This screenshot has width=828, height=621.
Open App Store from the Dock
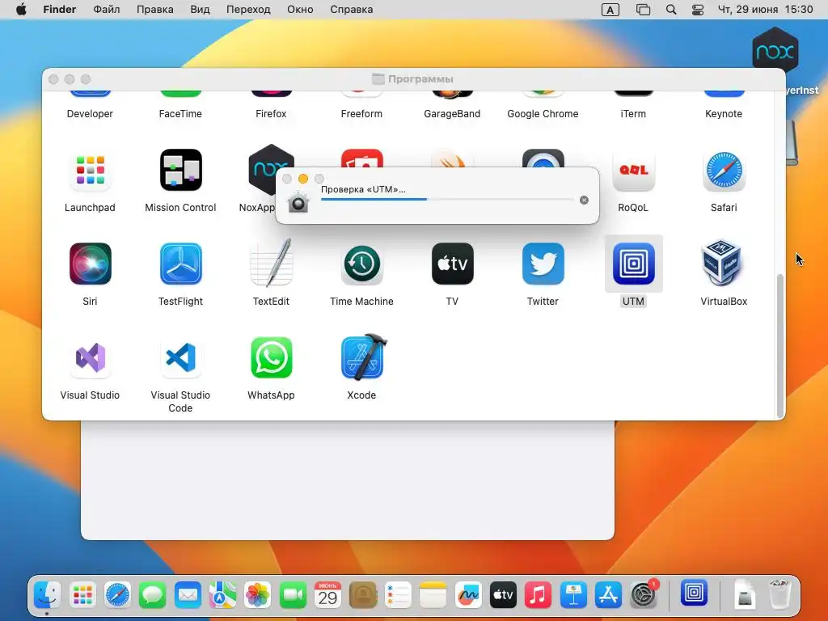pos(608,595)
